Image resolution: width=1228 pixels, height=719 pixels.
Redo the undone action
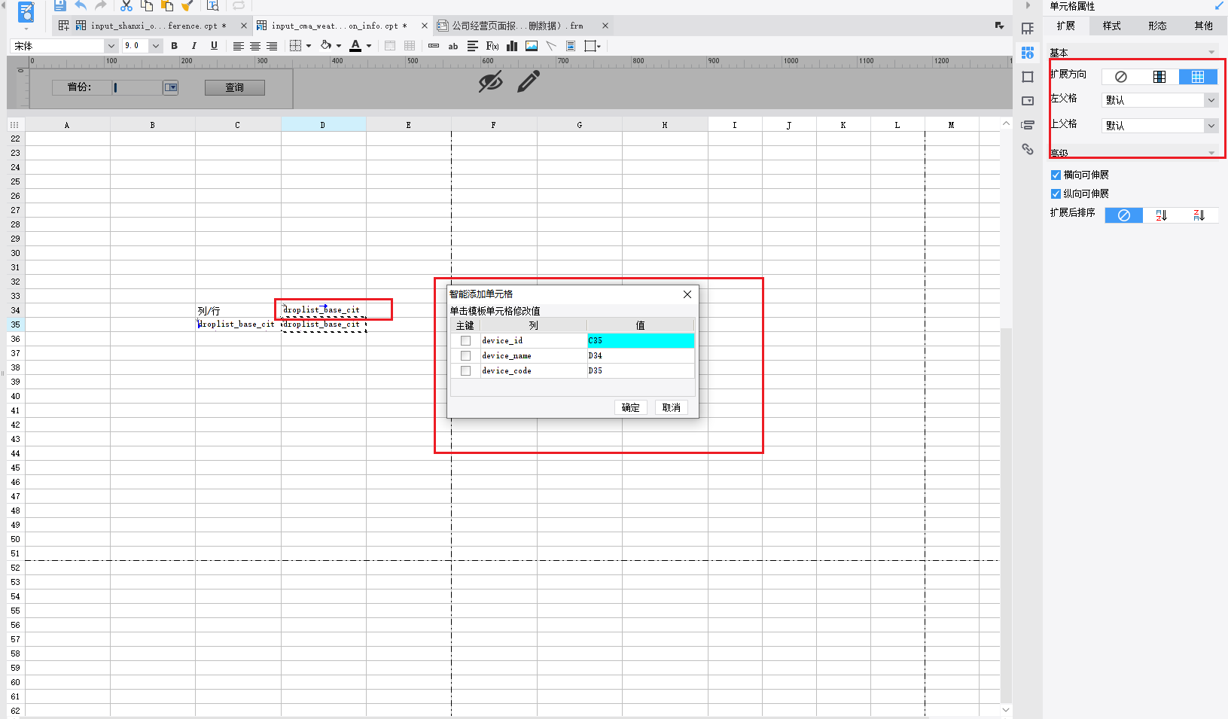pyautogui.click(x=101, y=5)
